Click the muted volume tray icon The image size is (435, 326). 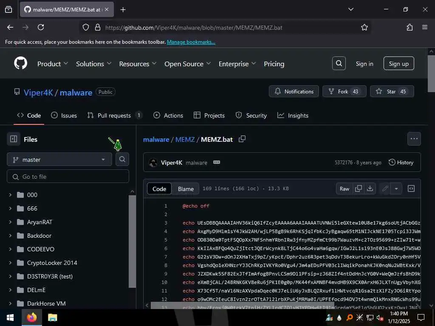coord(380,318)
